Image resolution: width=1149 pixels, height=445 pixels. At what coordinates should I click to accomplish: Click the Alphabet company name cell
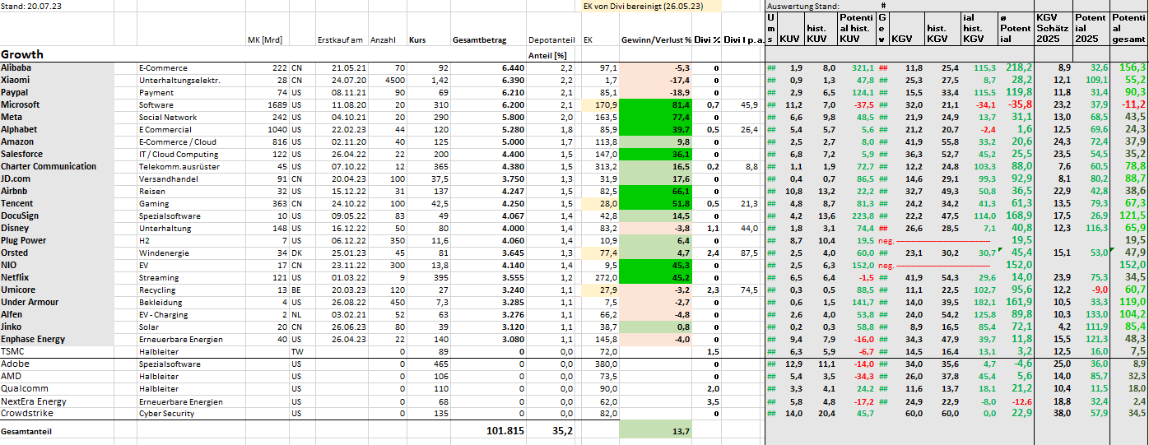tap(57, 129)
